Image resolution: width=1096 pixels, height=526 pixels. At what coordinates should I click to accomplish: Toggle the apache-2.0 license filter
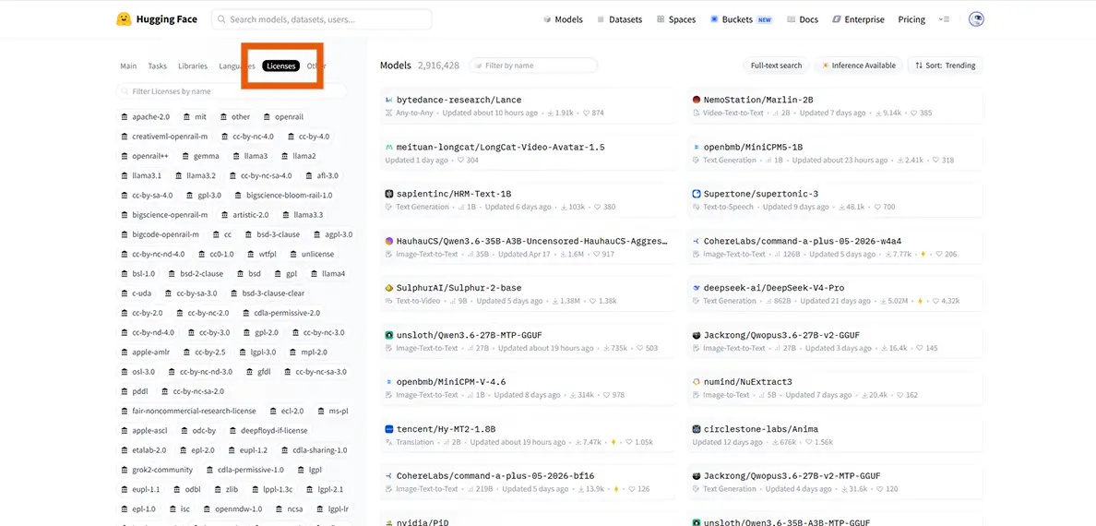click(x=146, y=117)
